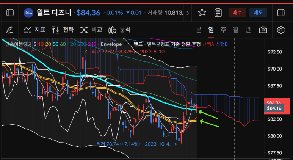Viewport: 293px width, 160px height.
Task: Click the blue 매도 sell button
Action: pos(258,13)
